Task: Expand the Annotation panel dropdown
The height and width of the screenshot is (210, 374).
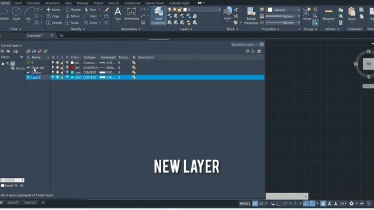Action: point(131,29)
